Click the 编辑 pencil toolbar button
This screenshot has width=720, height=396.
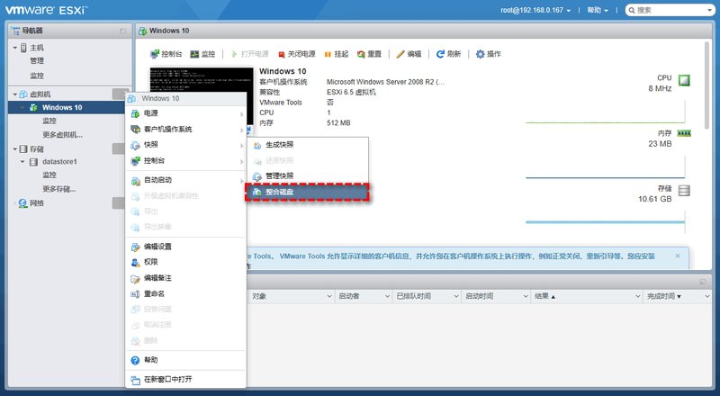click(x=409, y=54)
